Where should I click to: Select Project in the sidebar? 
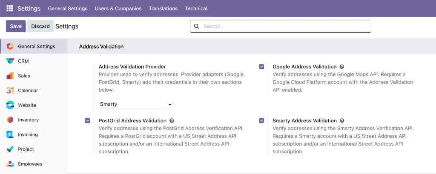[x=34, y=149]
